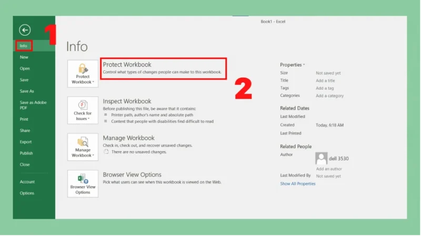Click Add an author field
Image resolution: width=421 pixels, height=236 pixels.
click(329, 169)
